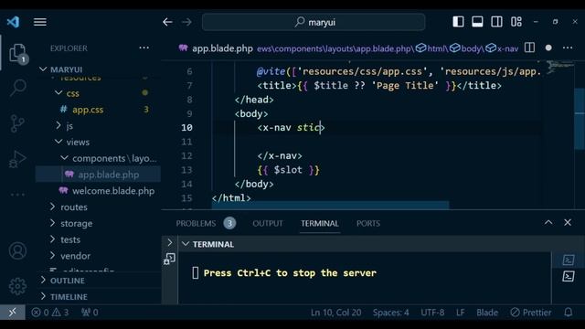This screenshot has height=329, width=585.
Task: Click the x-nav breadcrumb item
Action: (x=502, y=48)
